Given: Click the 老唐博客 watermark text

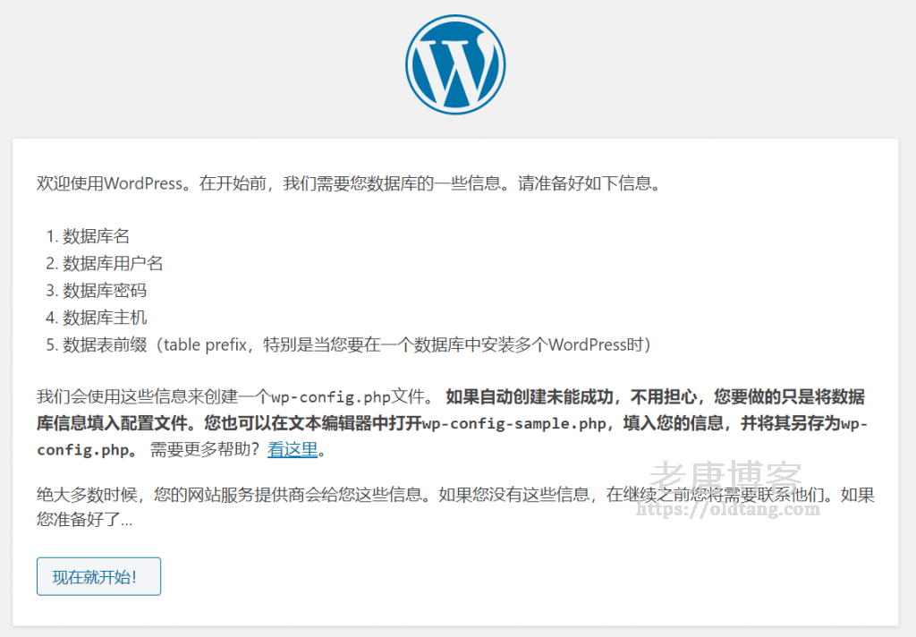Looking at the screenshot, I should coord(726,479).
